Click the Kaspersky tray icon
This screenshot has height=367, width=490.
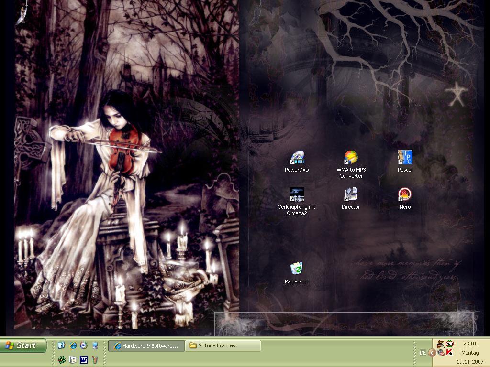[449, 353]
